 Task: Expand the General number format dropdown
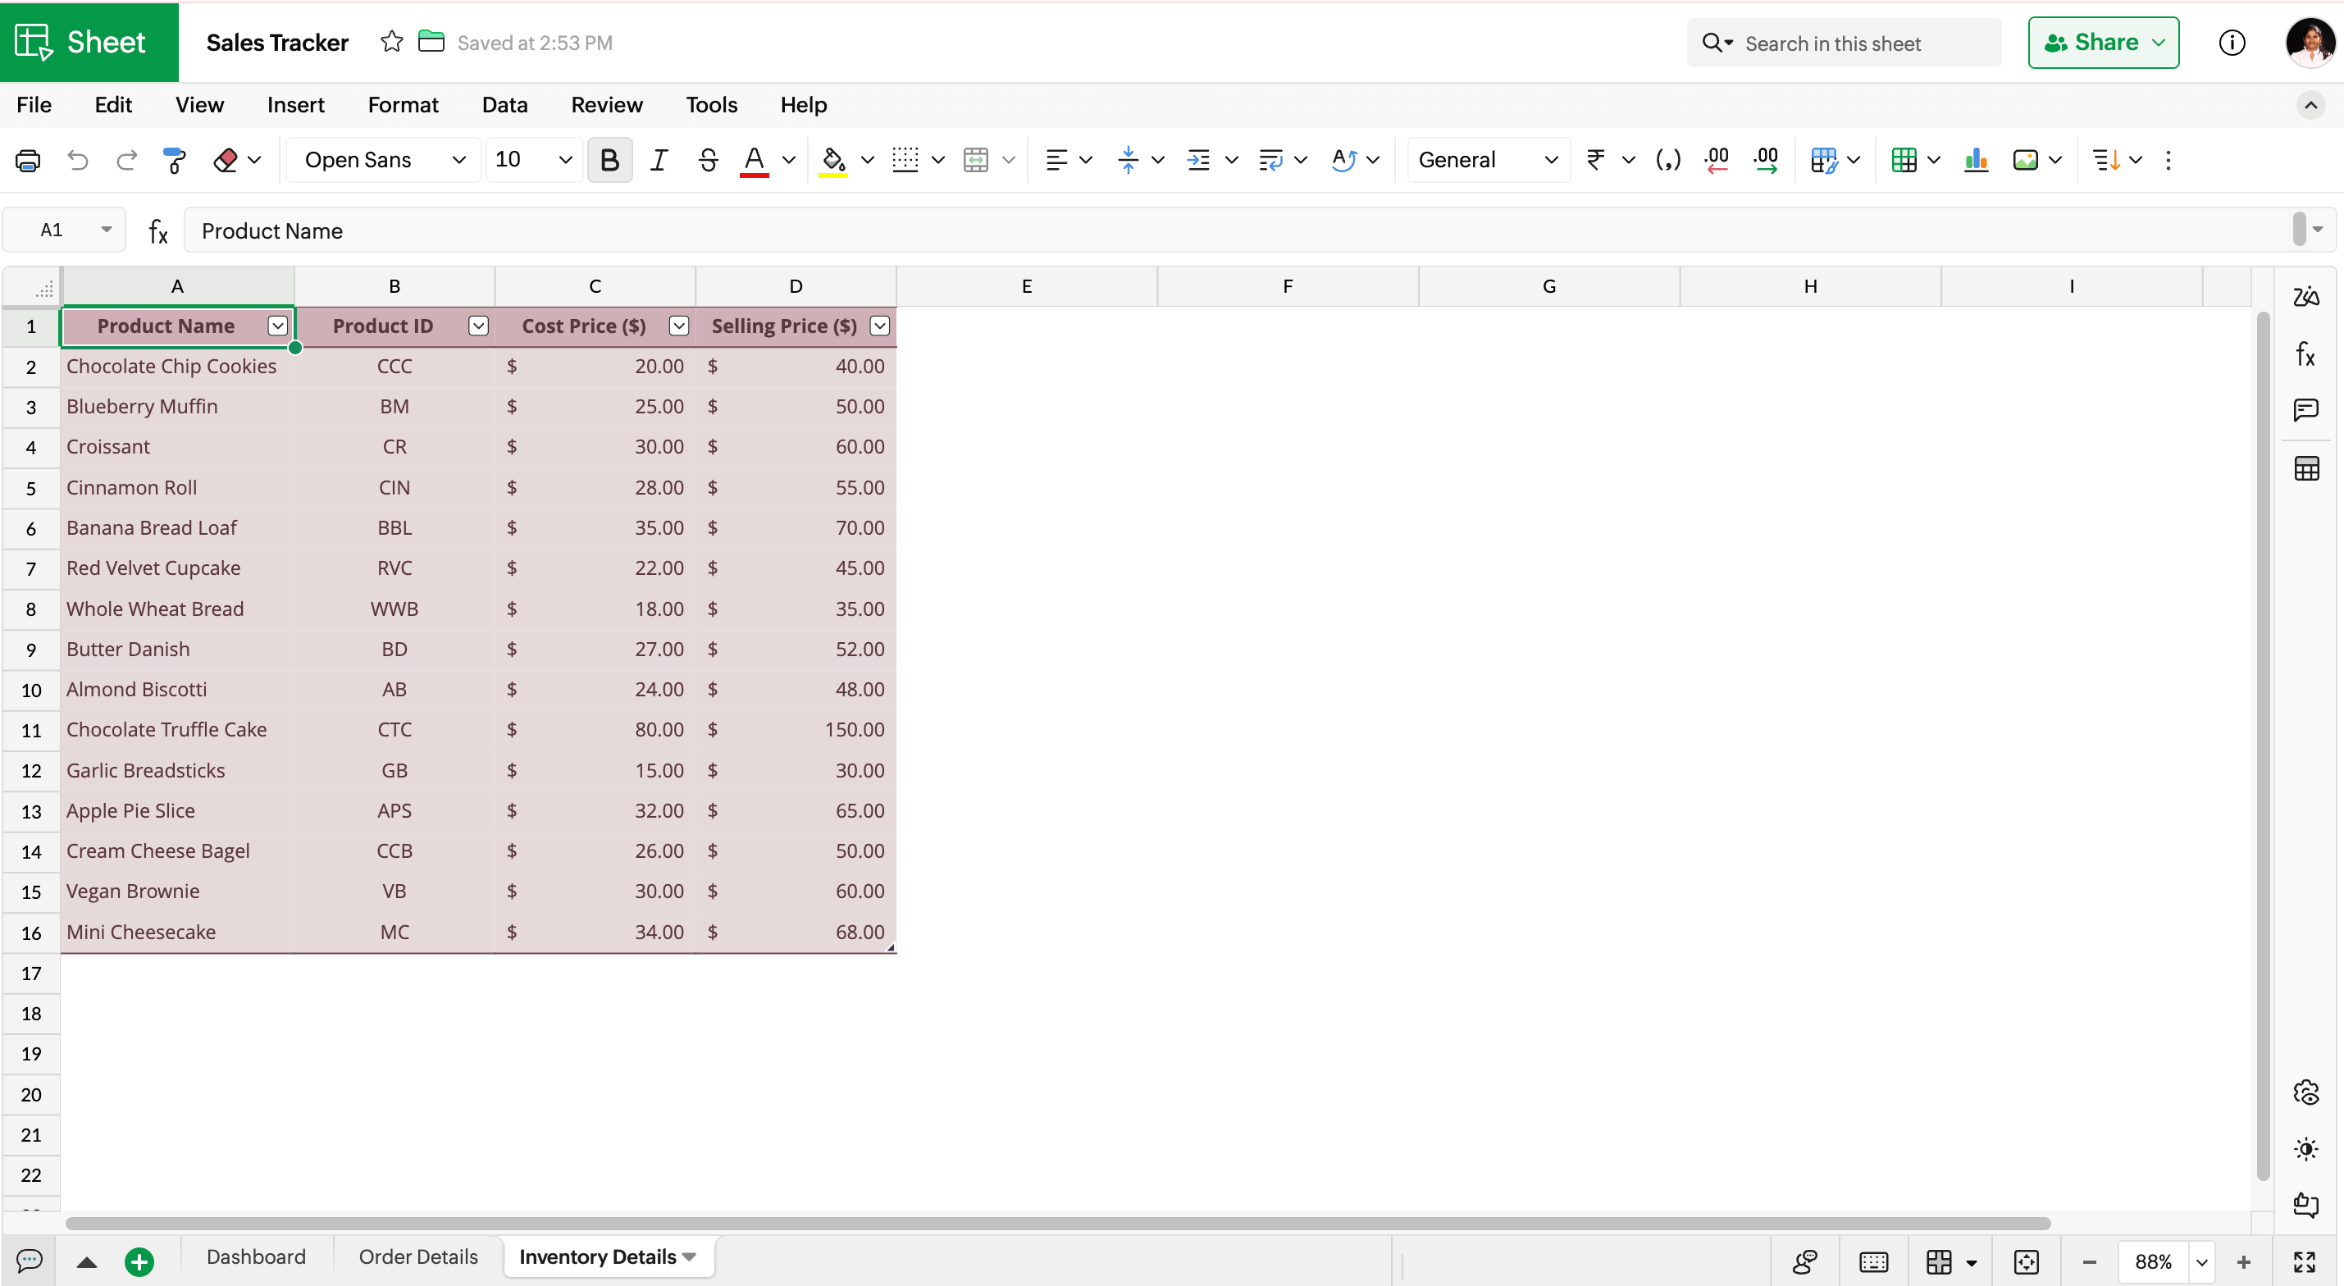click(1487, 160)
